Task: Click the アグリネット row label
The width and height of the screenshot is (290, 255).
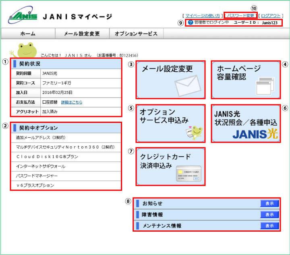Action: point(27,112)
